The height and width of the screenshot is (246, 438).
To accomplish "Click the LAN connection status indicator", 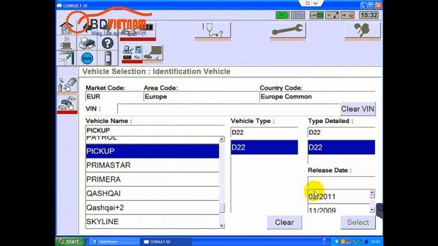I will pos(316,15).
